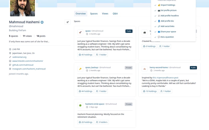Click the briefcase icon on the partially hidden card
This screenshot has height=130, width=209.
(145, 32)
